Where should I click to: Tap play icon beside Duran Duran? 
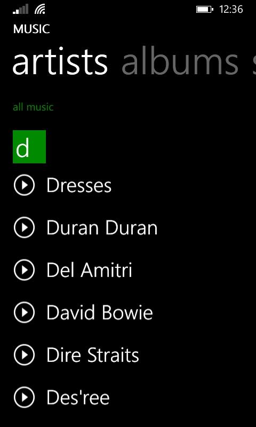point(24,227)
